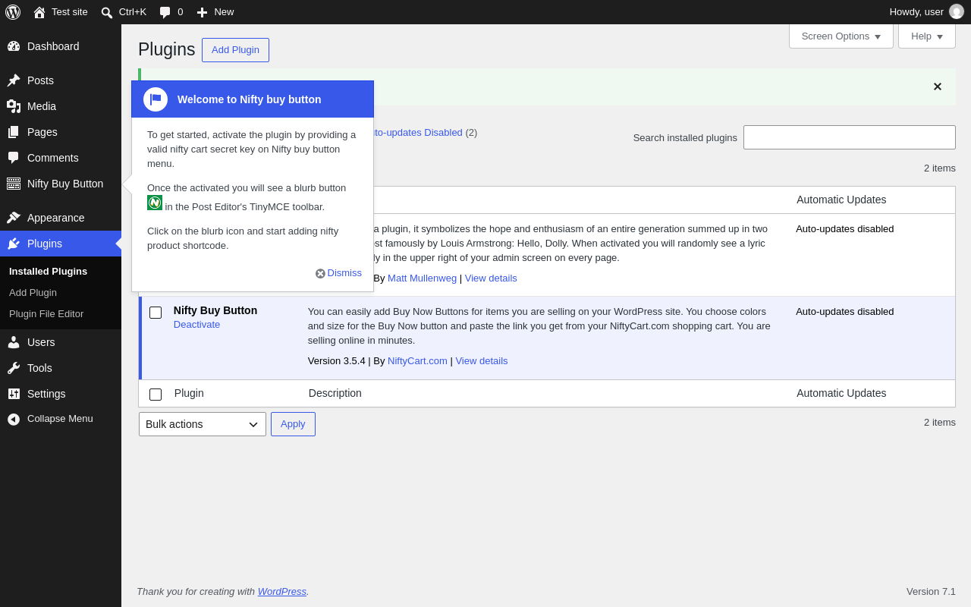Screen dimensions: 971x607
Task: Click the Nifty Buy Button keyboard icon
Action: tap(14, 184)
